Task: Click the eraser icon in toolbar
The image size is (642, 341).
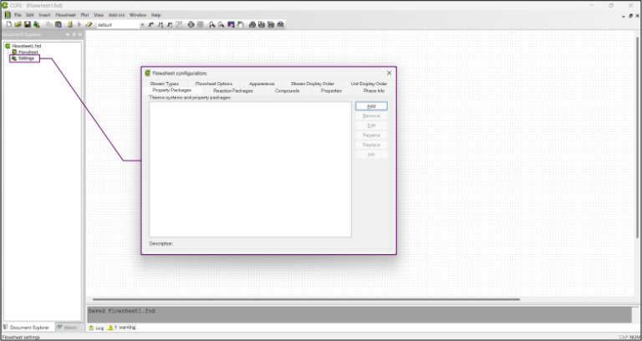Action: [x=89, y=24]
